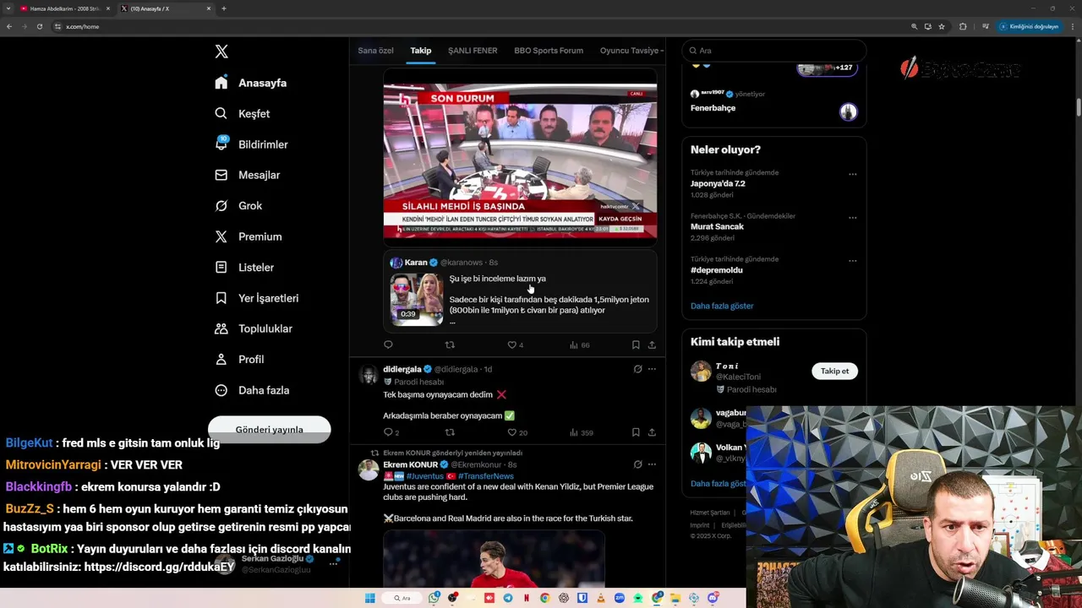Click the Ara search field on X

[773, 51]
